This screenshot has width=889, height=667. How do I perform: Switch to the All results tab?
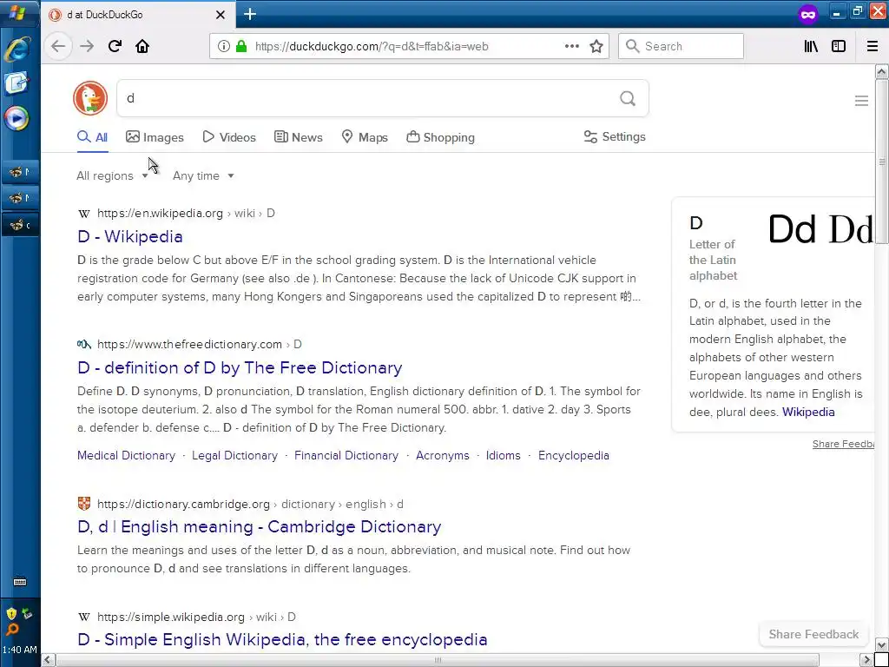click(x=92, y=137)
